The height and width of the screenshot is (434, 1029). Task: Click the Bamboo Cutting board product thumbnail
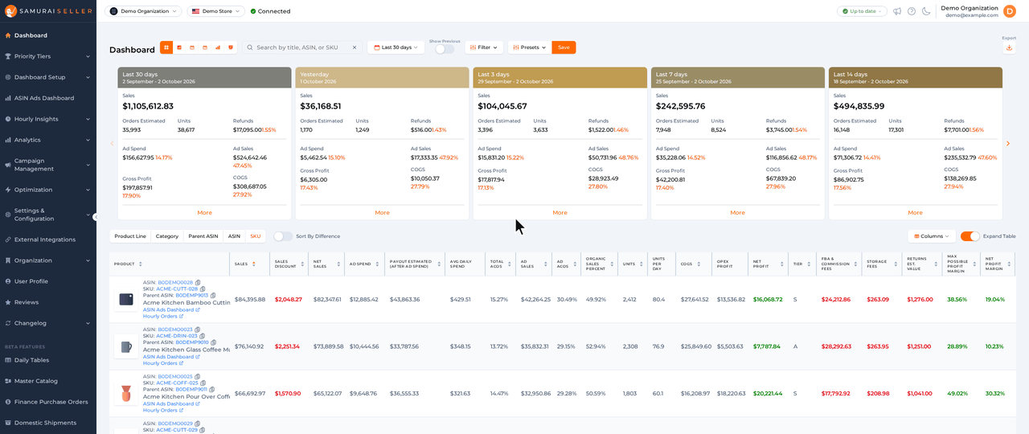(126, 299)
